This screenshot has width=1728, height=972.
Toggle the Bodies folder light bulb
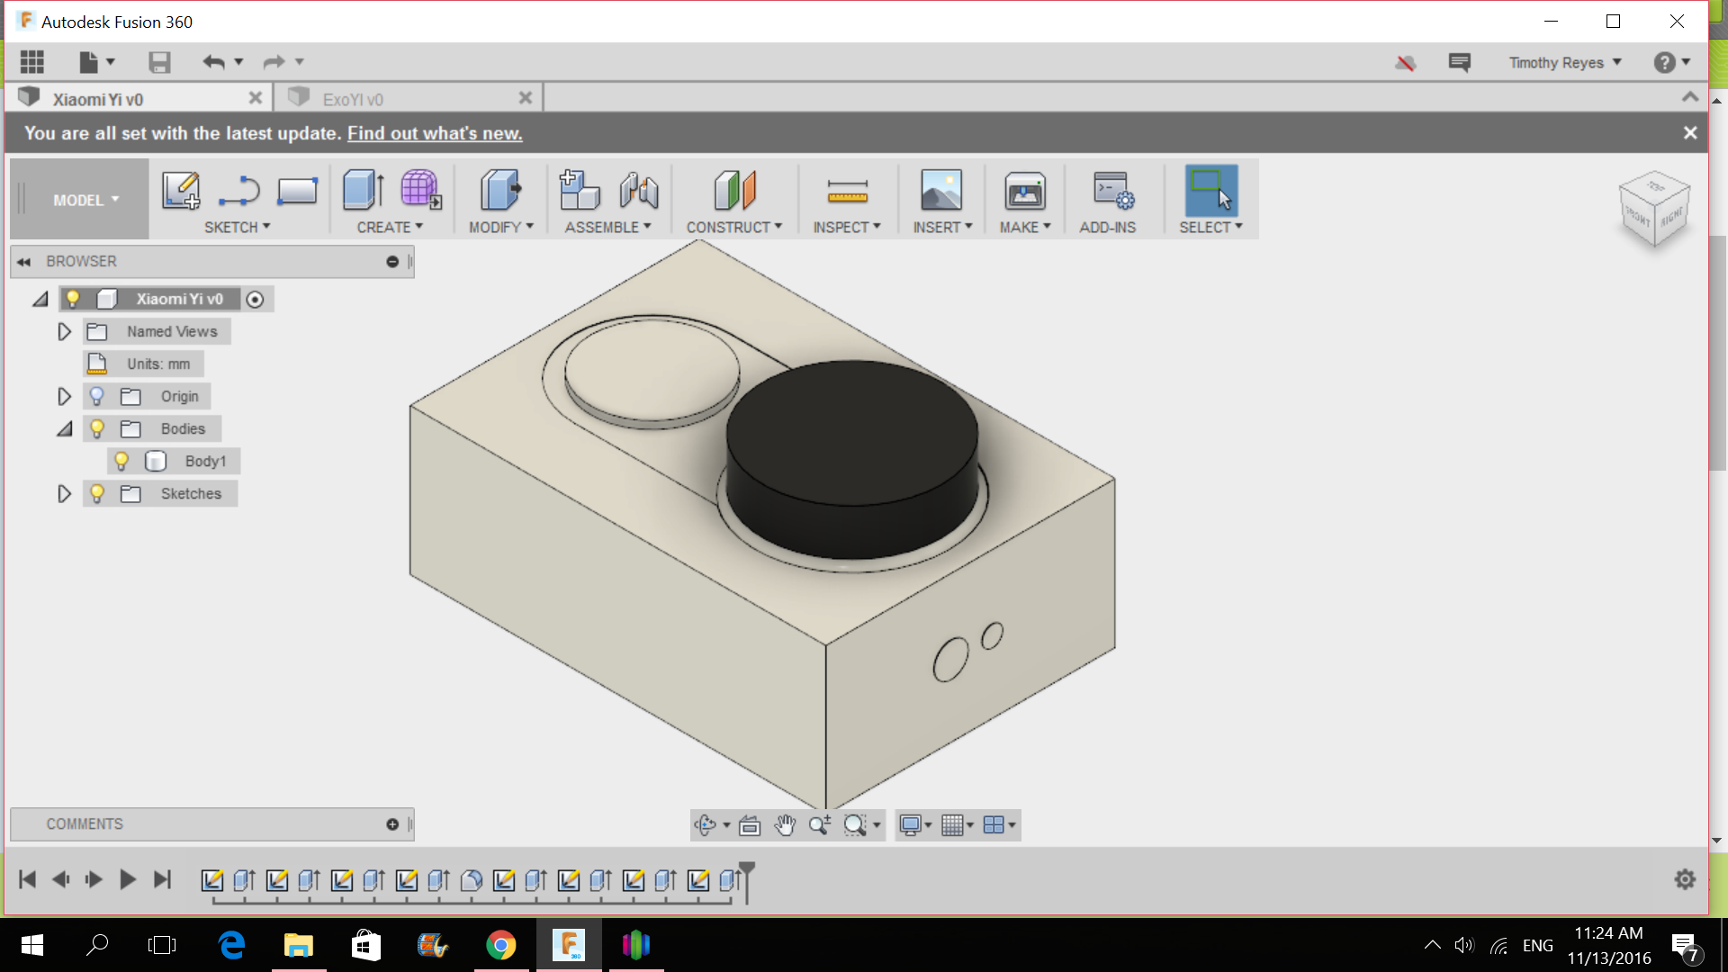pyautogui.click(x=96, y=428)
